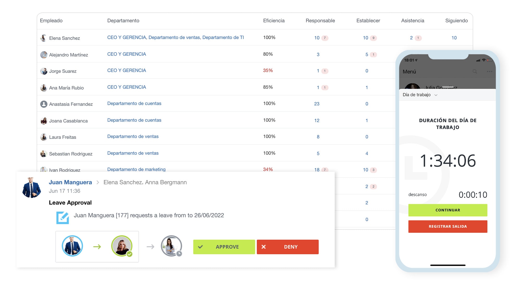Click Sebastian Rodriguez's avatar icon
This screenshot has width=521, height=285.
click(44, 154)
